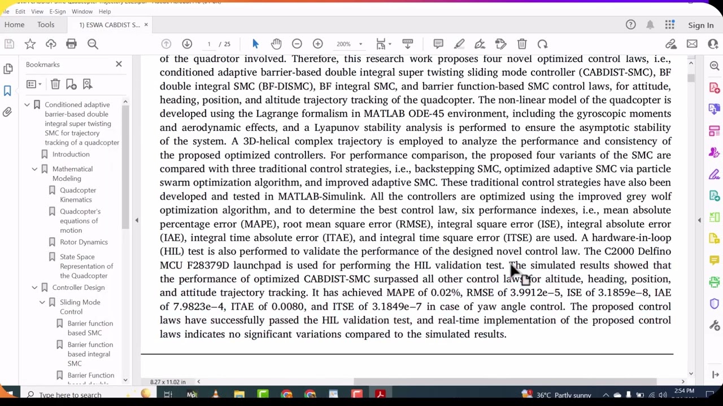This screenshot has height=406, width=723.
Task: Open the sign document pen tool
Action: click(480, 44)
